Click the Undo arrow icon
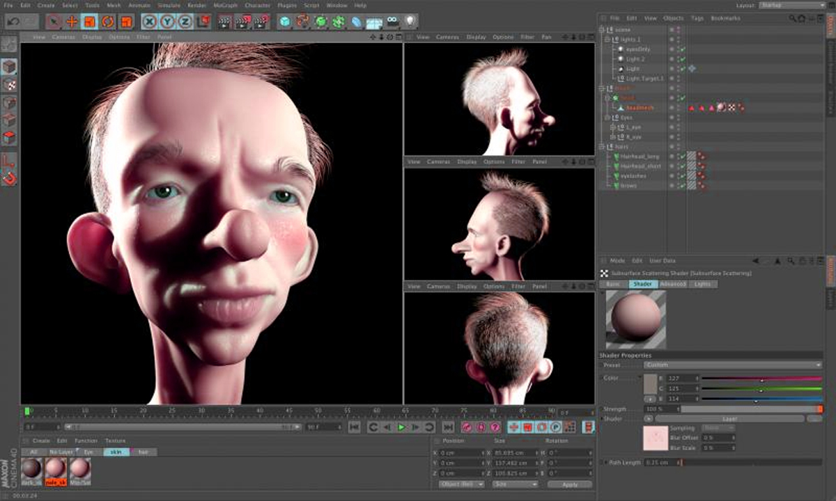The width and height of the screenshot is (836, 501). pyautogui.click(x=13, y=22)
